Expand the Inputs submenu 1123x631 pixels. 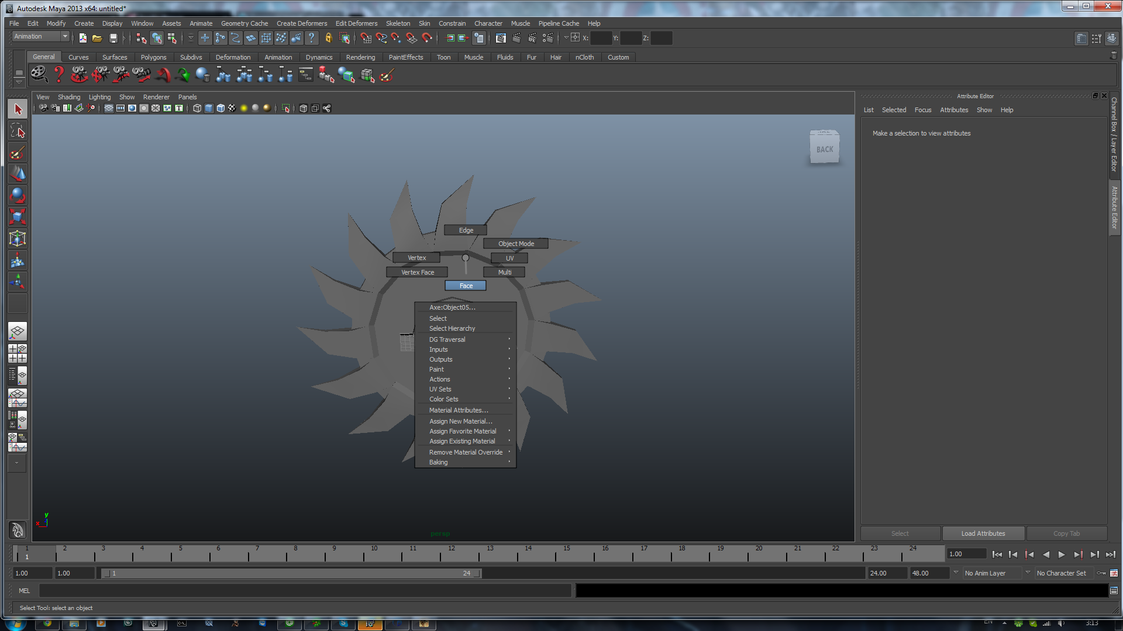pos(466,349)
